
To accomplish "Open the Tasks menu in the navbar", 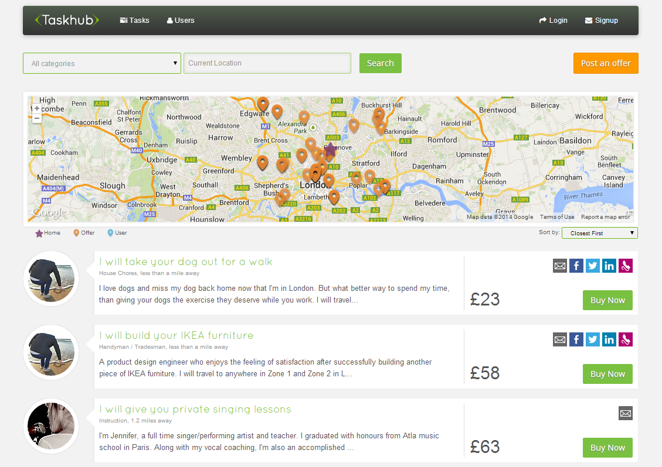I will point(134,20).
